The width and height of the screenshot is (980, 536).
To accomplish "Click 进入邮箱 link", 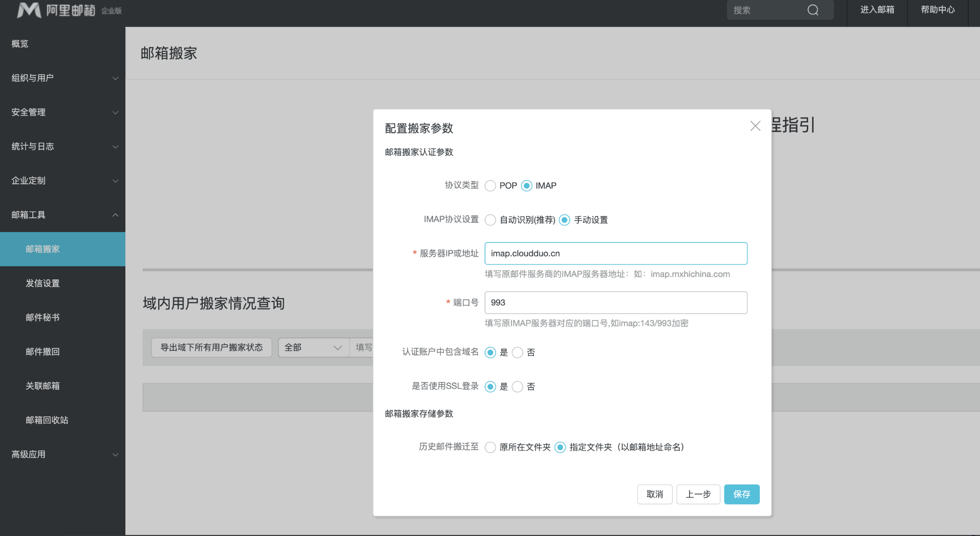I will 877,10.
